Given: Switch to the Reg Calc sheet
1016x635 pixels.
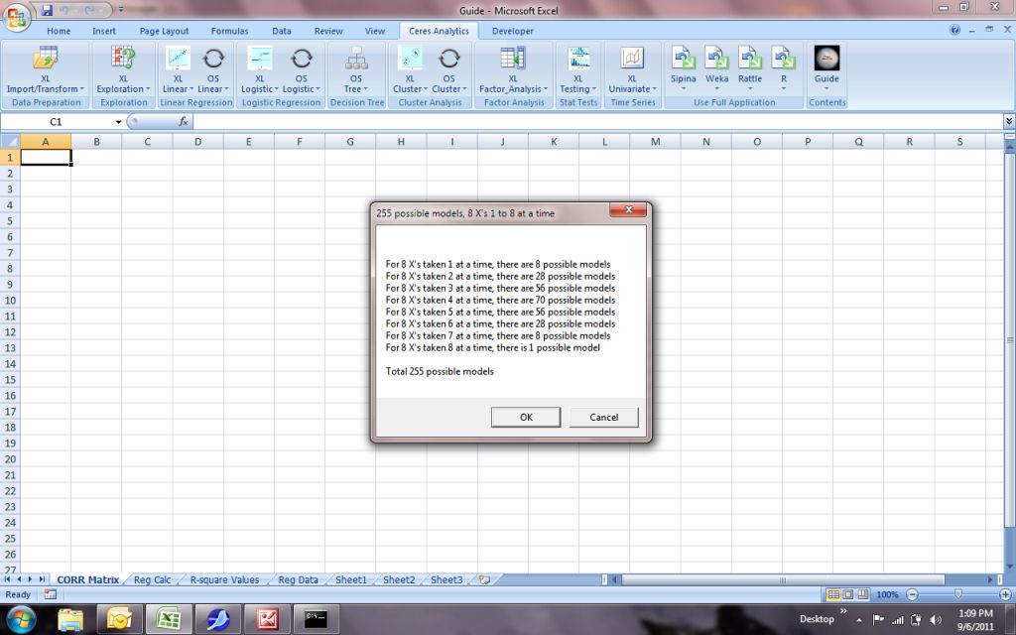Looking at the screenshot, I should point(152,579).
